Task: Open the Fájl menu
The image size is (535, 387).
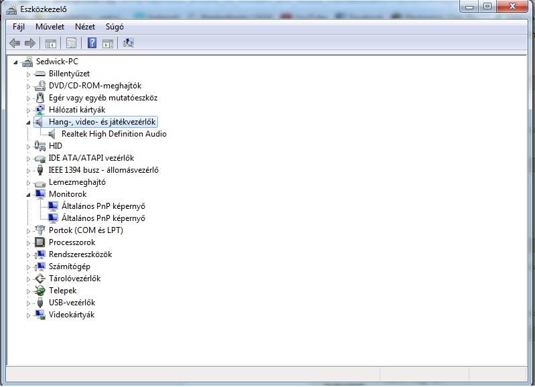Action: point(19,27)
